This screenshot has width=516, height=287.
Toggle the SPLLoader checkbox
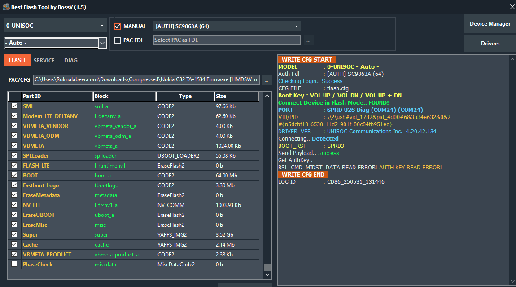tap(14, 155)
